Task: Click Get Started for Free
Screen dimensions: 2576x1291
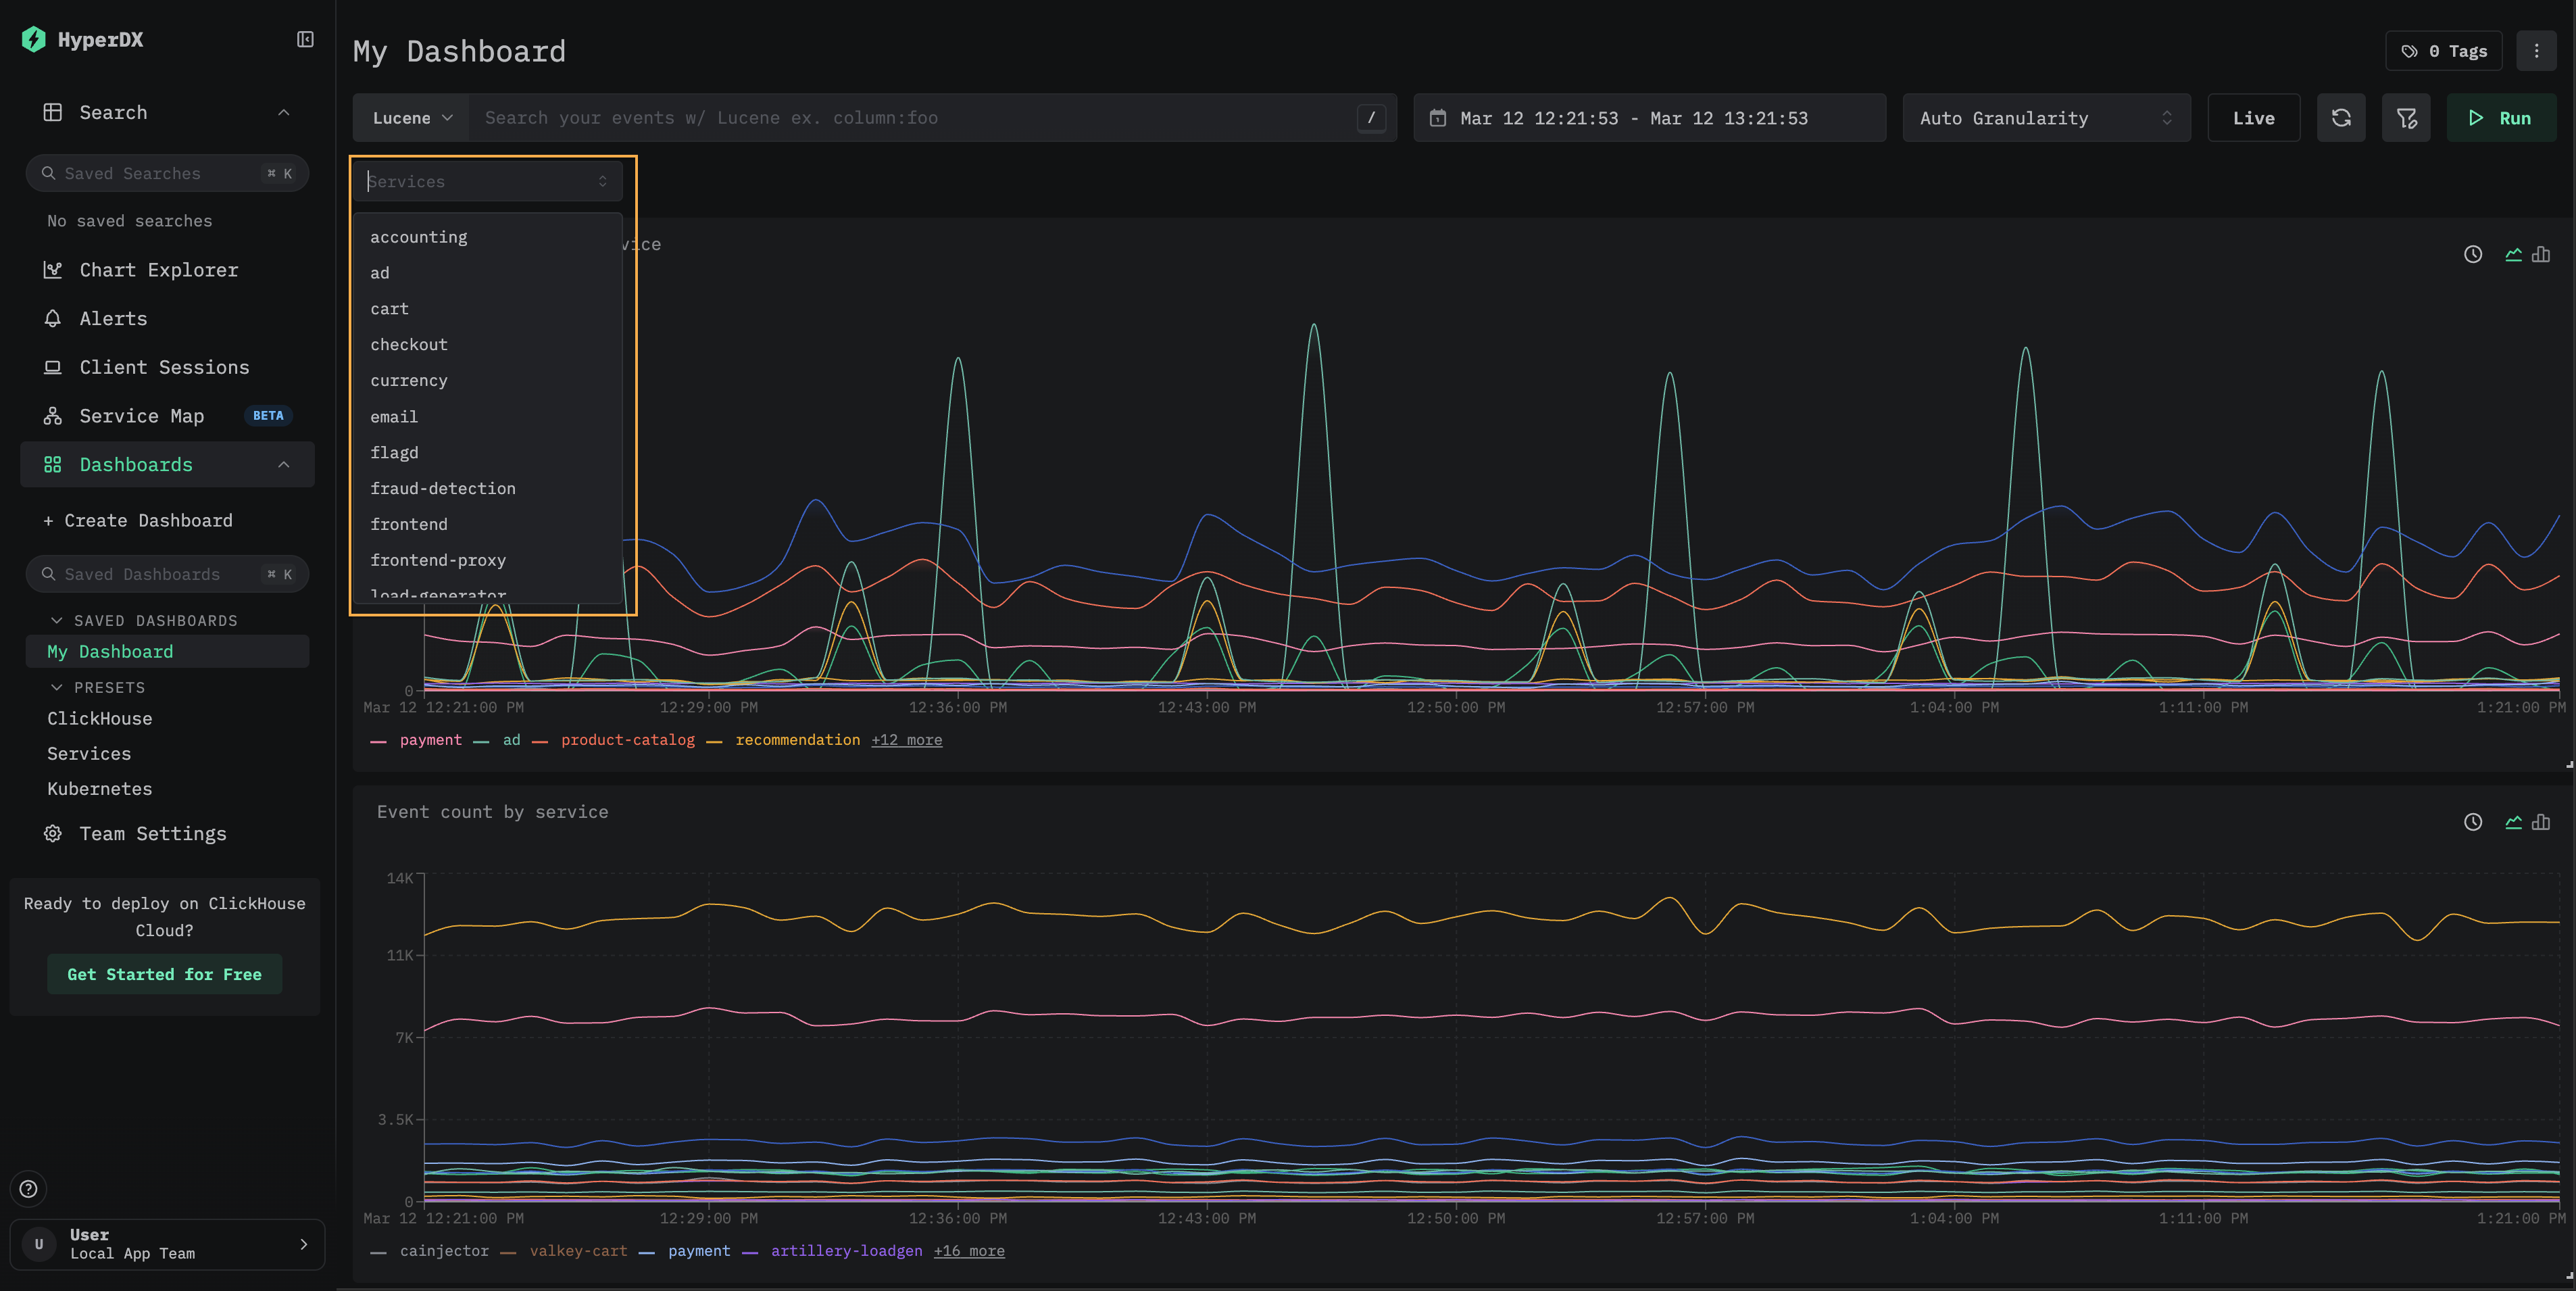Action: click(164, 974)
